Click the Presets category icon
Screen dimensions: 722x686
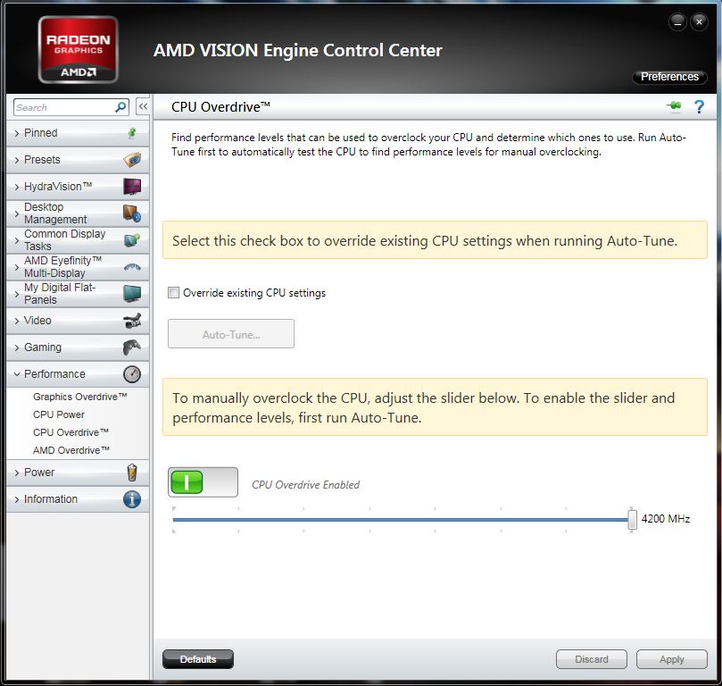pos(132,160)
